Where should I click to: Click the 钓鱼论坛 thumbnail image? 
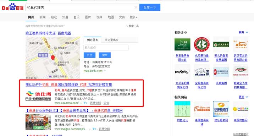[x=182, y=109]
